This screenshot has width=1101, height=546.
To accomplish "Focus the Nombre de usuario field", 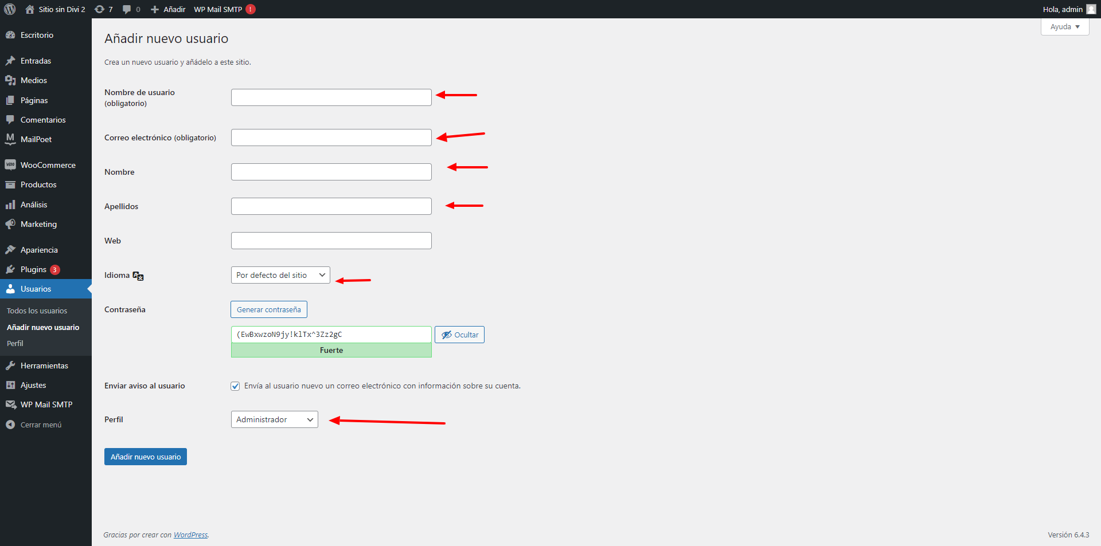I will point(331,97).
